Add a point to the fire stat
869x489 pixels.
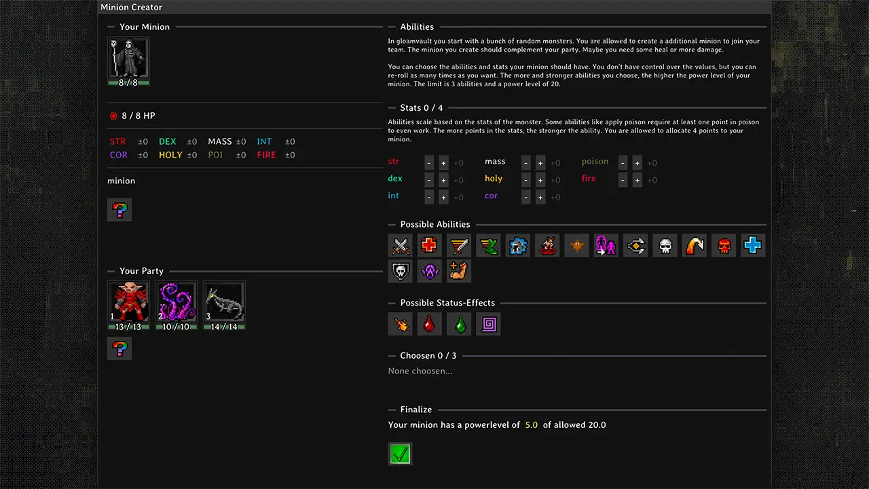pos(637,180)
